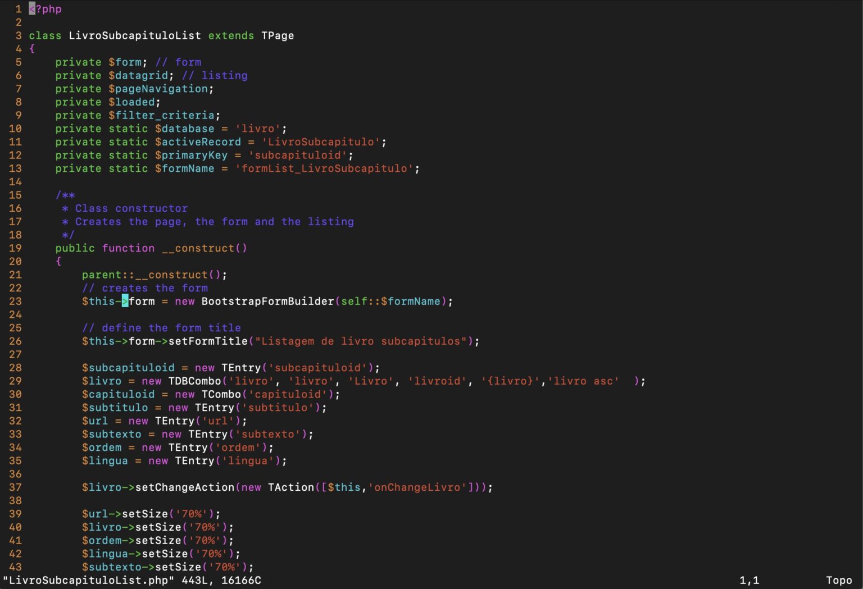Click public function __construct() declaration
Screen dimensions: 863x589
[151, 248]
